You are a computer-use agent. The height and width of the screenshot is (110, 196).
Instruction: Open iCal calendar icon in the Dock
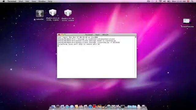pos(81,107)
